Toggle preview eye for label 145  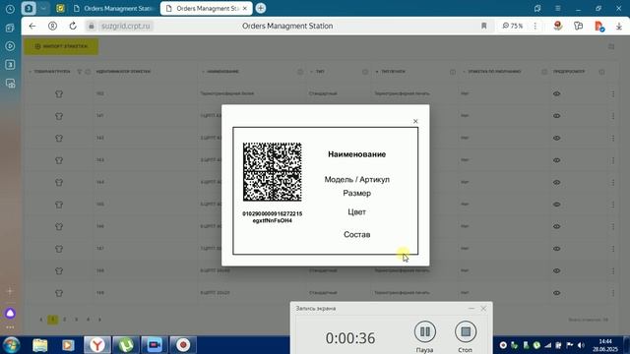coord(556,205)
